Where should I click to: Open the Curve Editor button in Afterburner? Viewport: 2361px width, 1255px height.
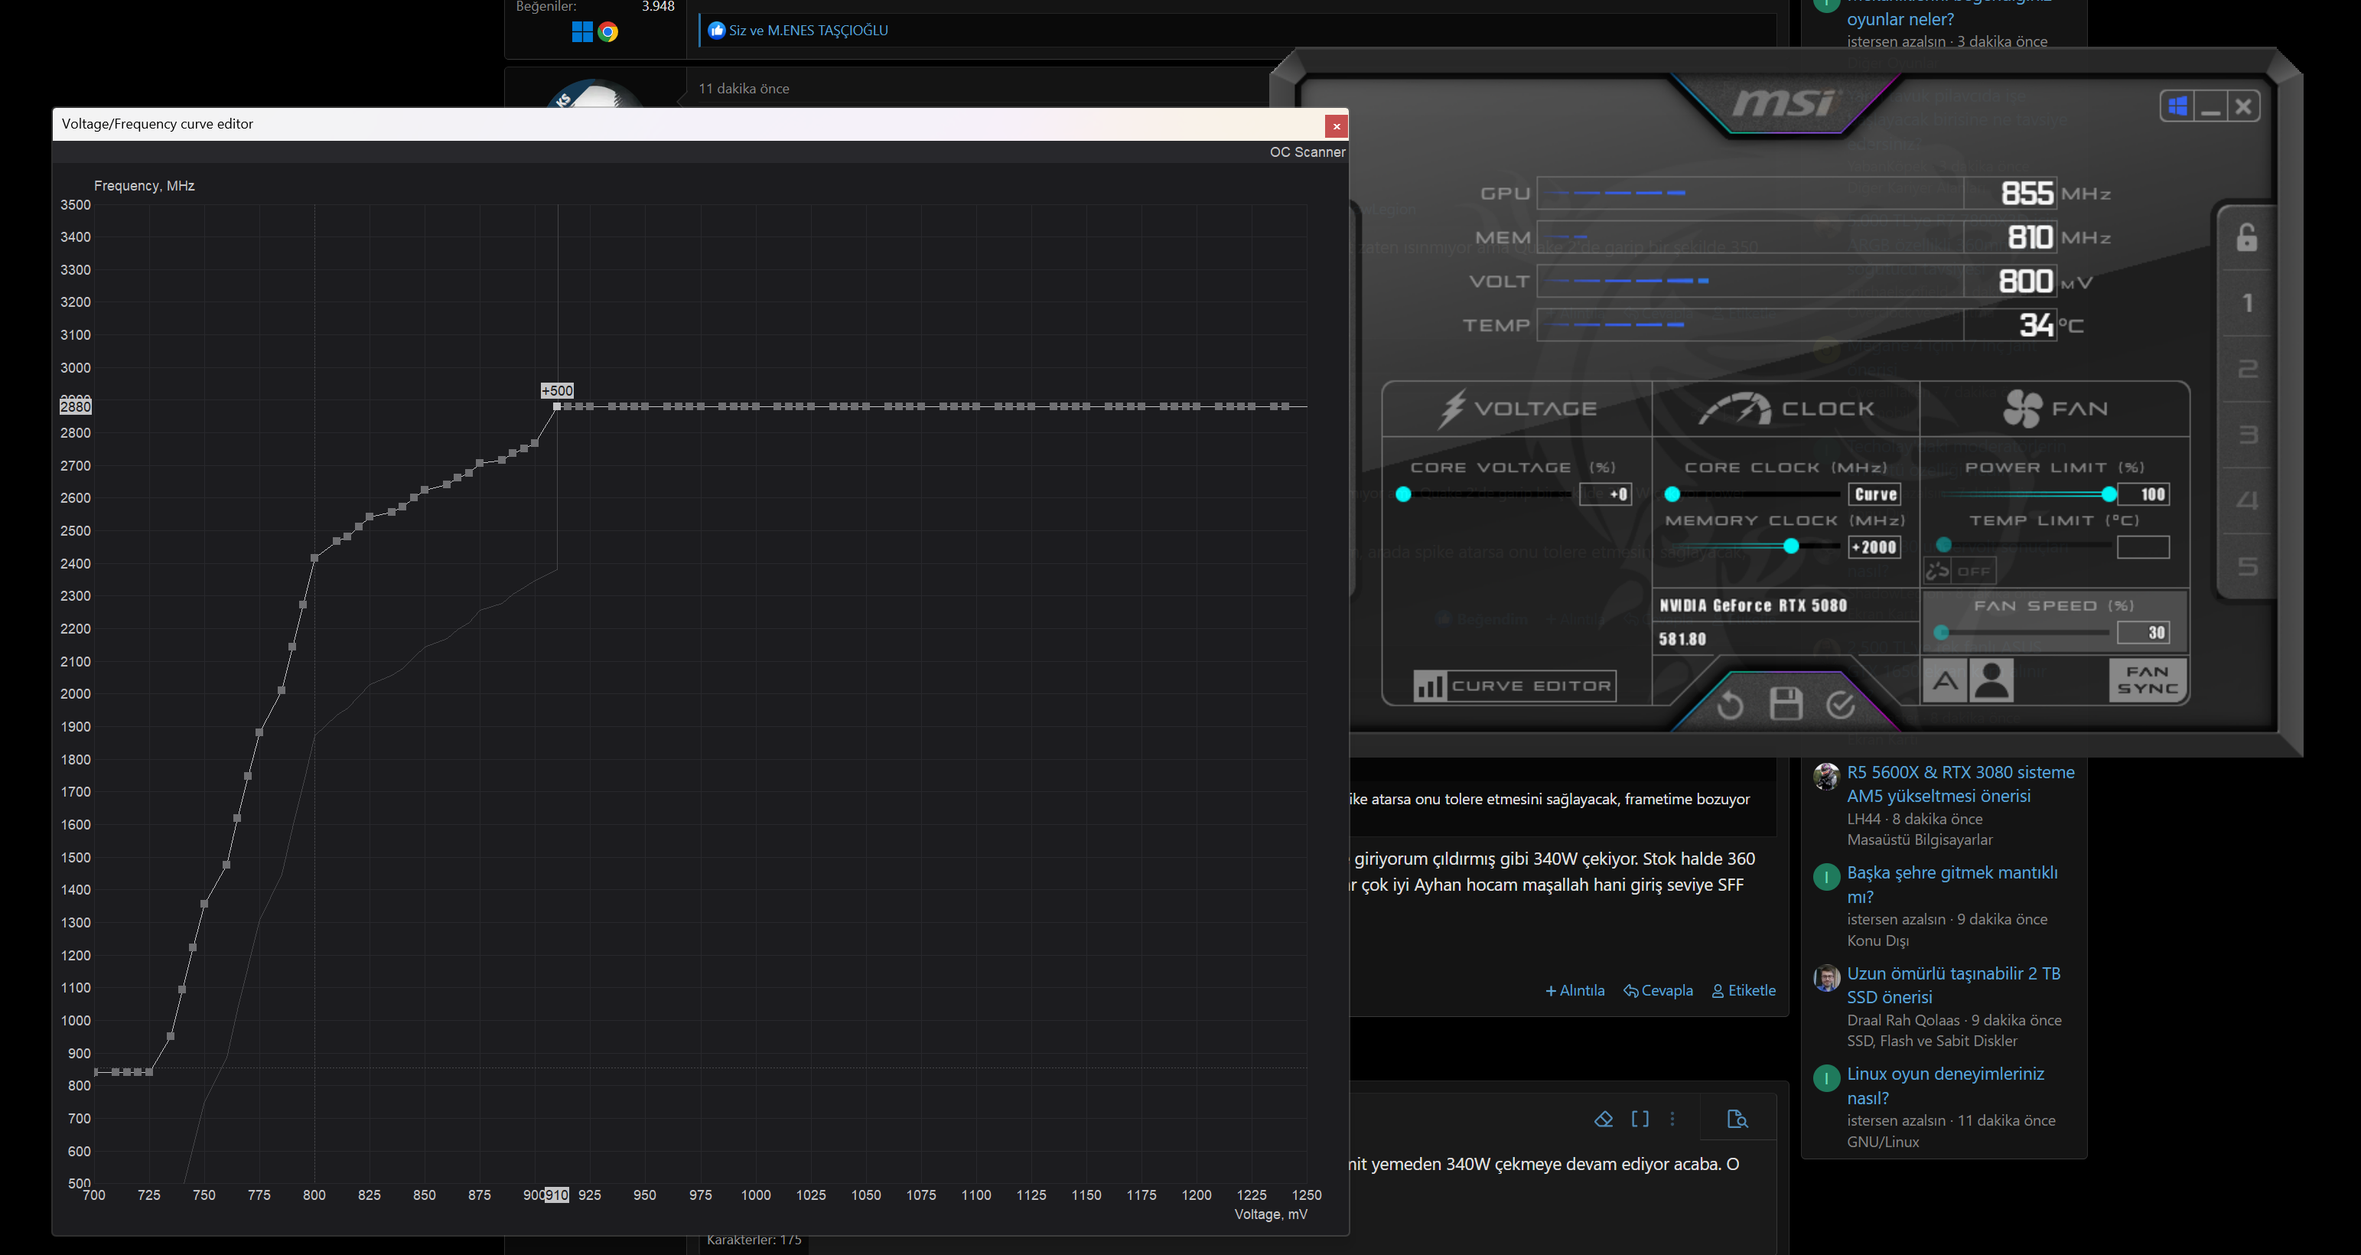pos(1515,686)
